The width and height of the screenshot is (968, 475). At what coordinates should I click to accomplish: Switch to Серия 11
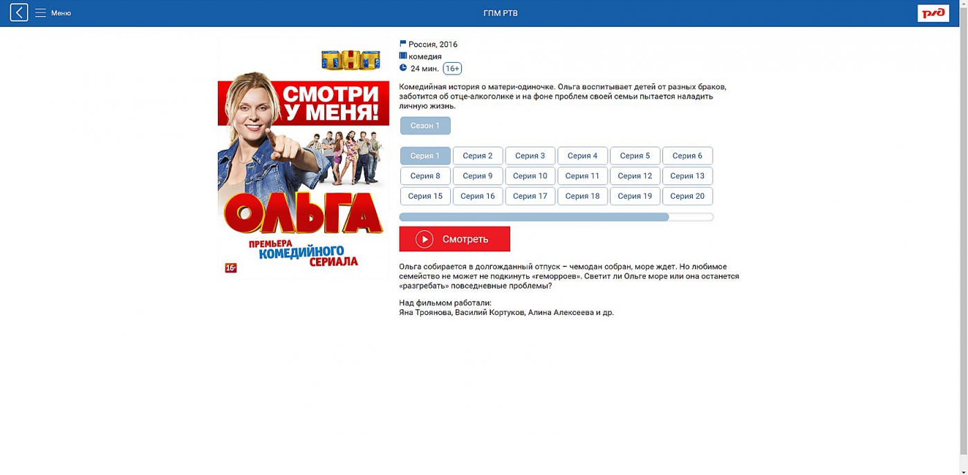coord(583,176)
